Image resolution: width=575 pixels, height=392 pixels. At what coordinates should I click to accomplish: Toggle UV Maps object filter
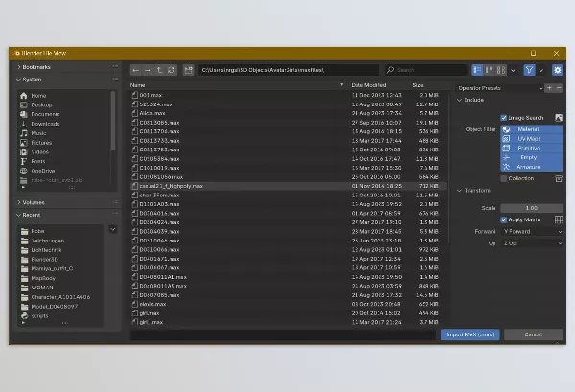coord(531,139)
